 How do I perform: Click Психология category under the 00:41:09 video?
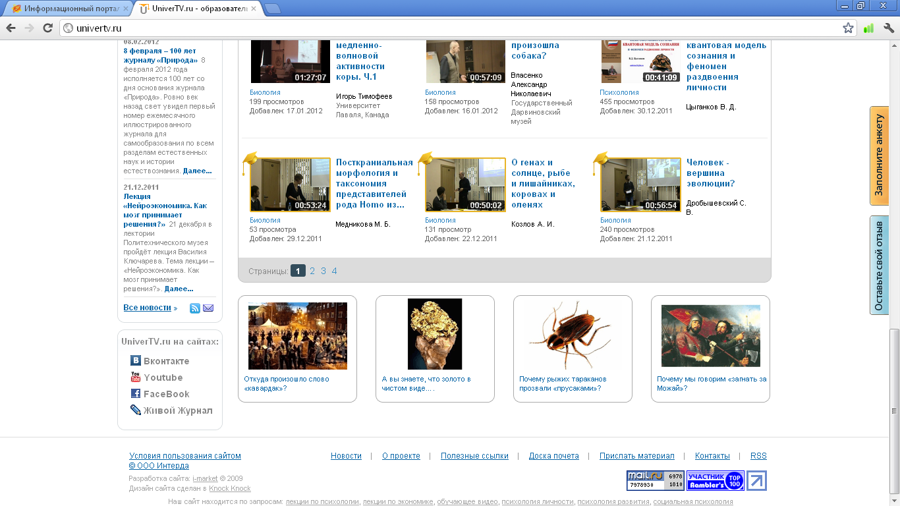pyautogui.click(x=619, y=93)
